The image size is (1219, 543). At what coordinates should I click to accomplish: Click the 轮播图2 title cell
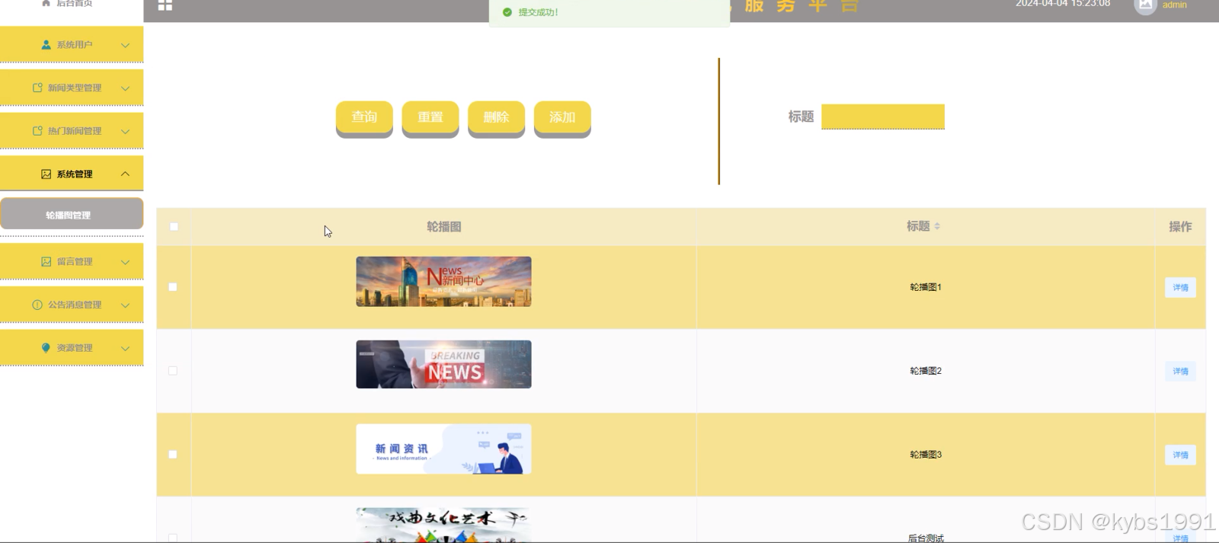pos(926,371)
